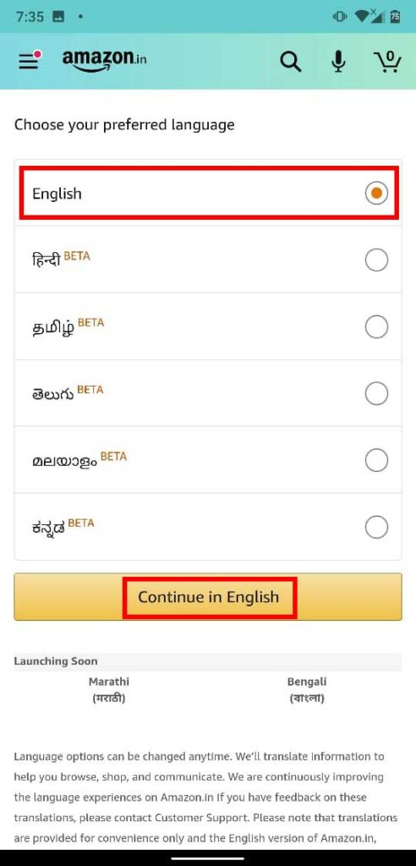The height and width of the screenshot is (866, 416).
Task: Select the English radio button
Action: coord(376,194)
